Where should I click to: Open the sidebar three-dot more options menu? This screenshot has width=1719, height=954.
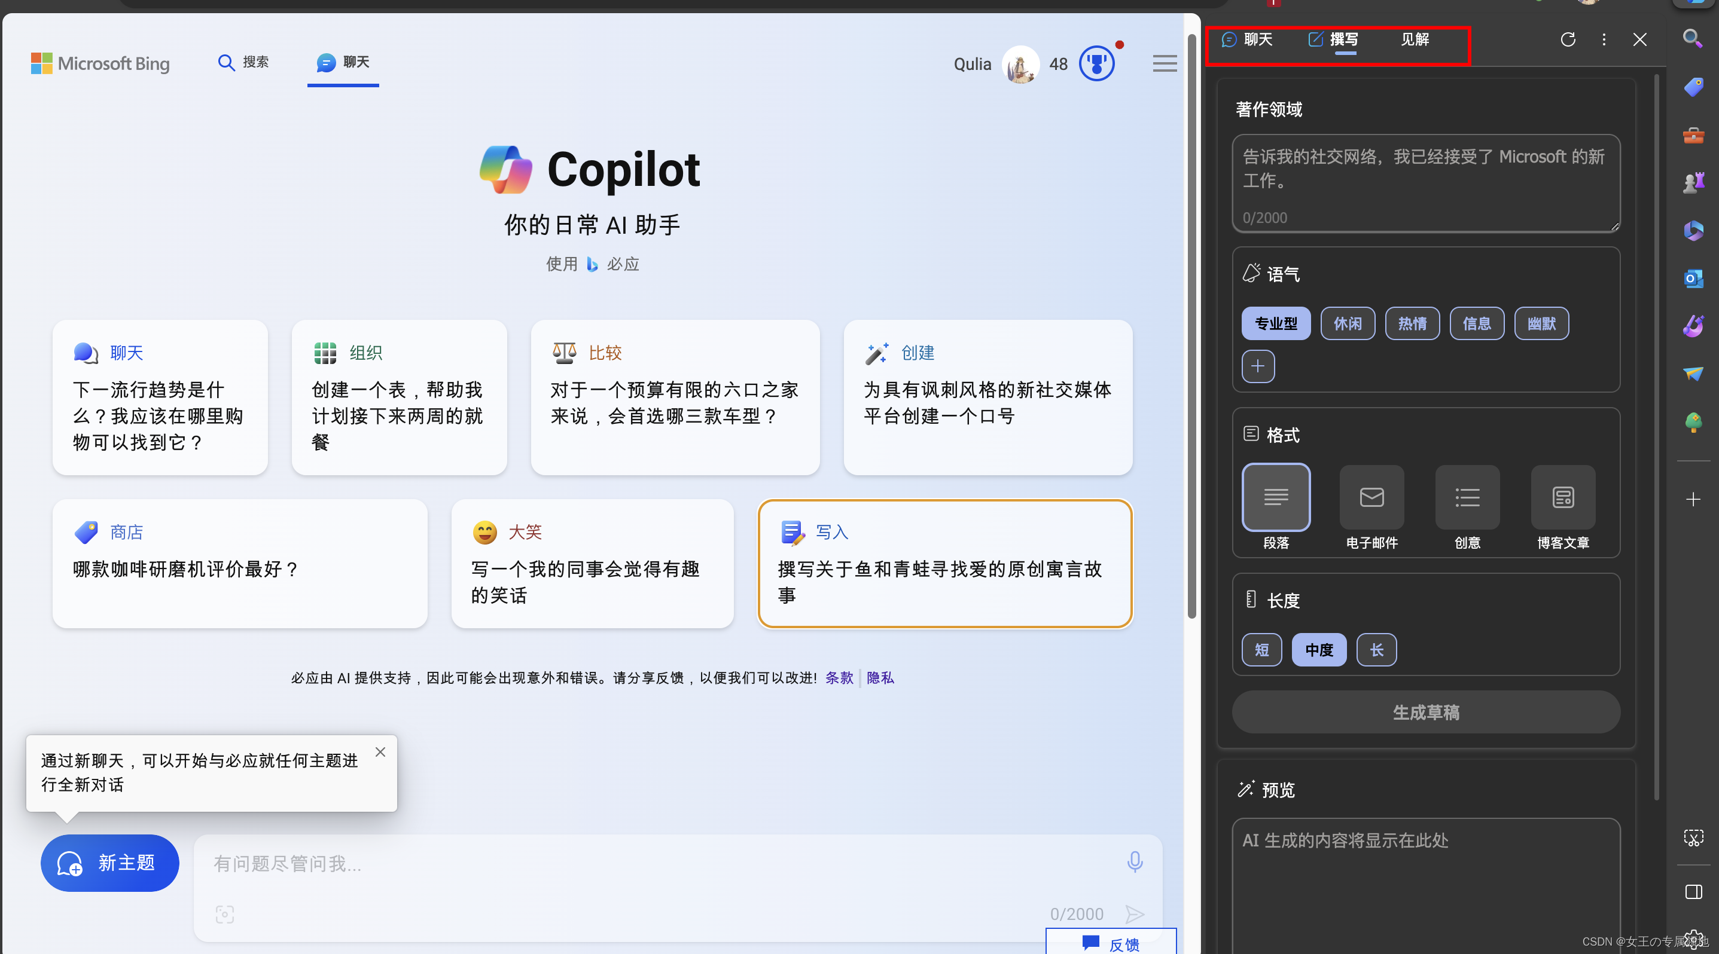1604,39
